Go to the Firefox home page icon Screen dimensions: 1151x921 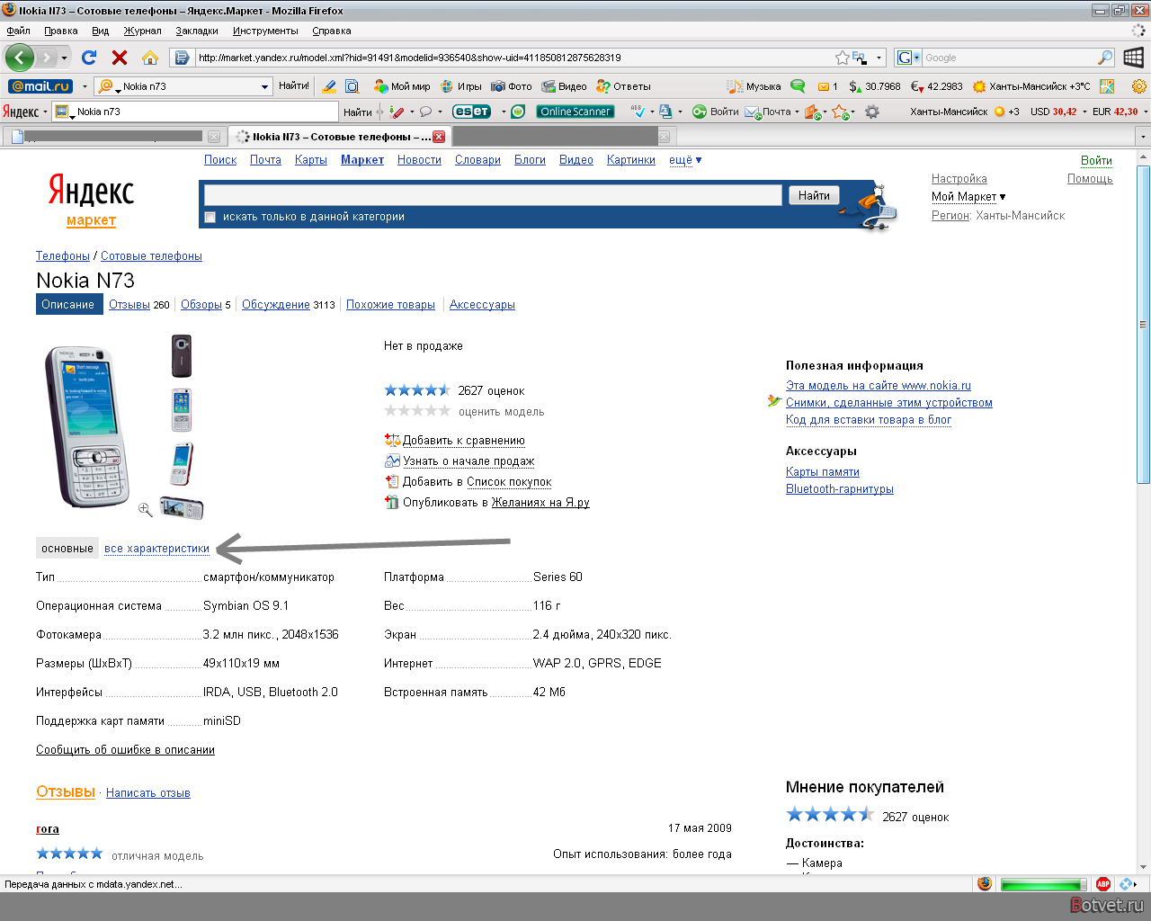tap(150, 58)
